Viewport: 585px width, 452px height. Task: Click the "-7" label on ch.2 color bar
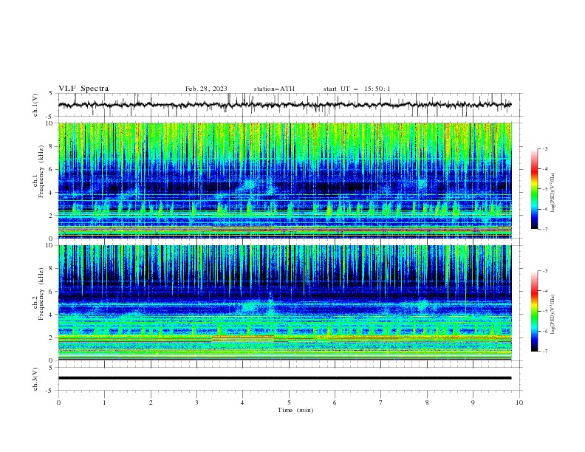tap(544, 352)
